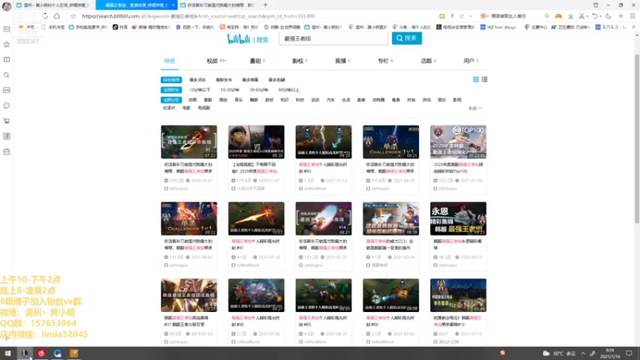Filter category to 游戏
640x360 pixels.
click(269, 100)
